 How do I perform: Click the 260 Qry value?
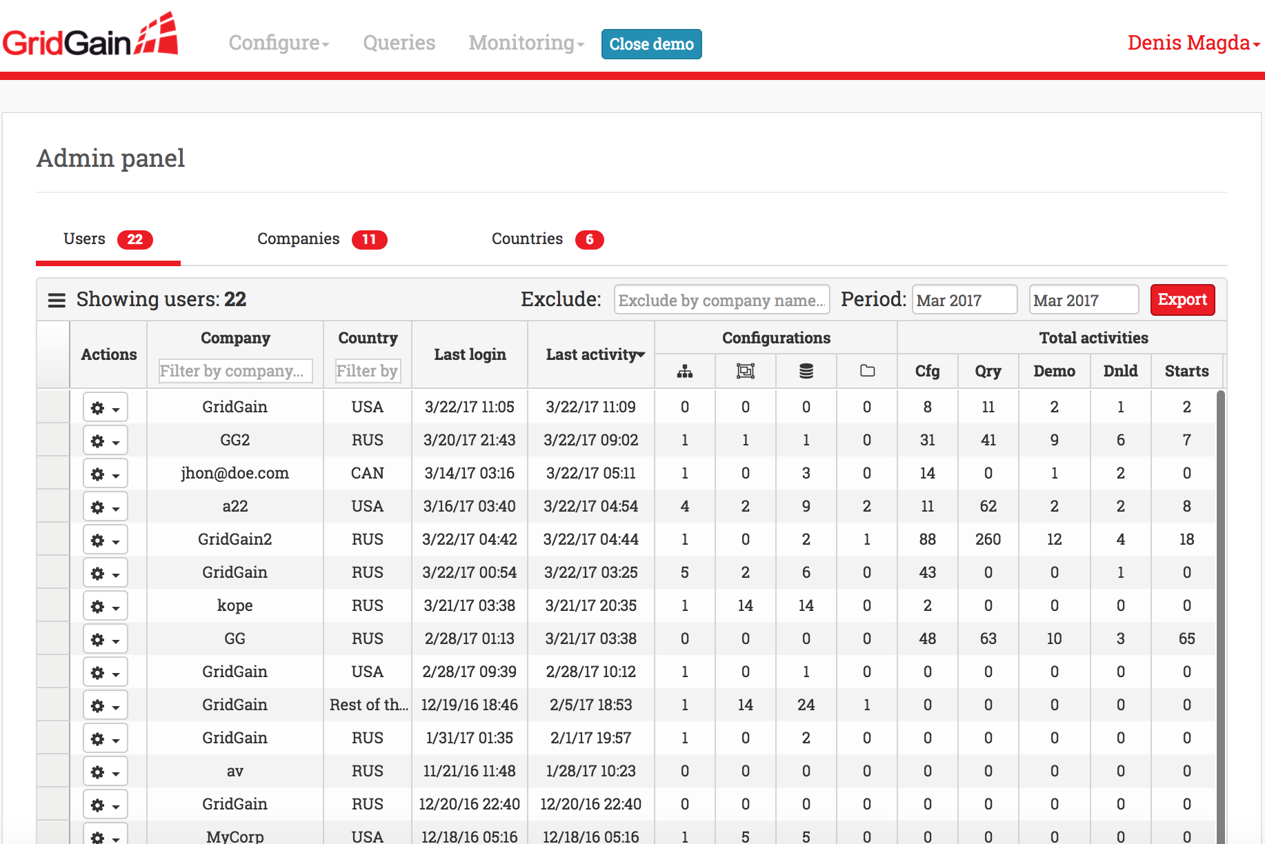[988, 539]
